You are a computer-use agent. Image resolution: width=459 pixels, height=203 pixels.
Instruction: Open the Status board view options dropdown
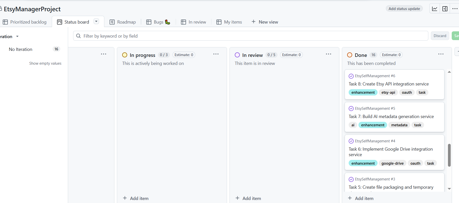point(96,21)
